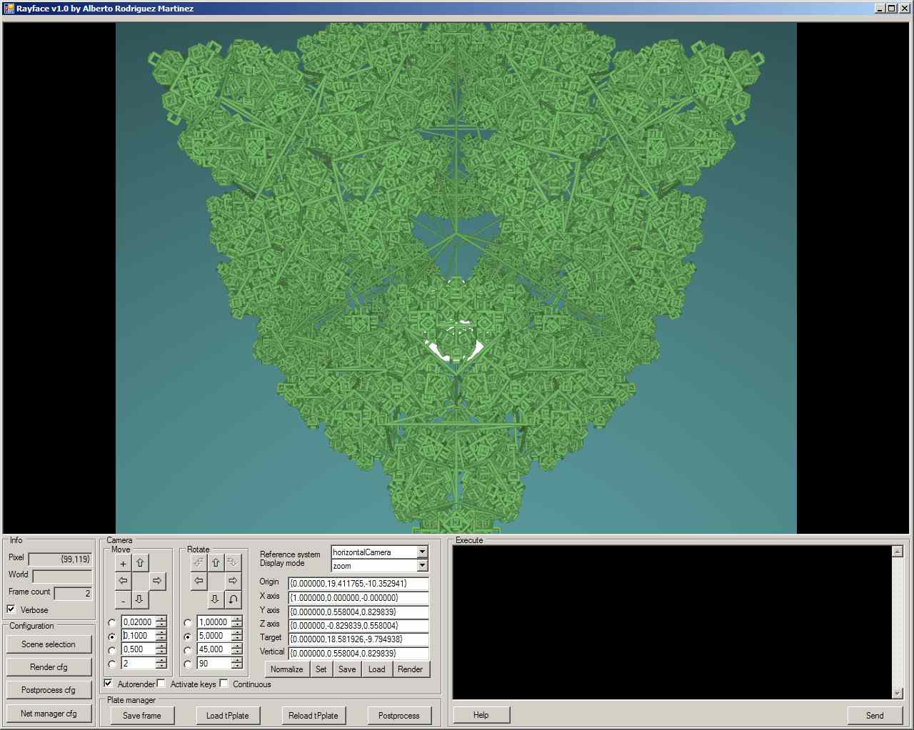Click the curved rotate-around arrow button
The height and width of the screenshot is (730, 914).
tap(233, 599)
